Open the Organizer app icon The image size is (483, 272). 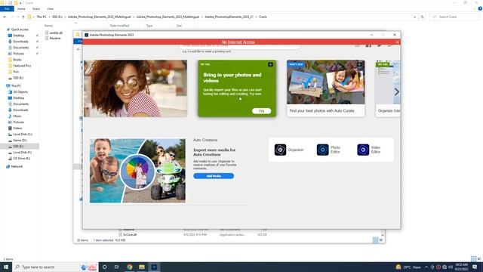[x=280, y=150]
